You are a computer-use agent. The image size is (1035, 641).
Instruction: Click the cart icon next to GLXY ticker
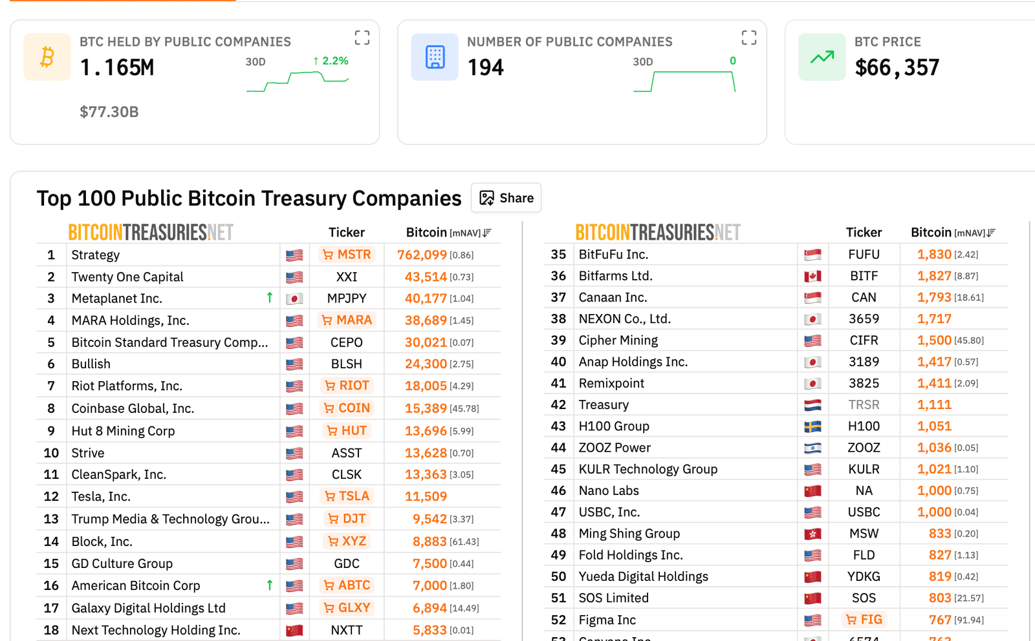click(330, 607)
